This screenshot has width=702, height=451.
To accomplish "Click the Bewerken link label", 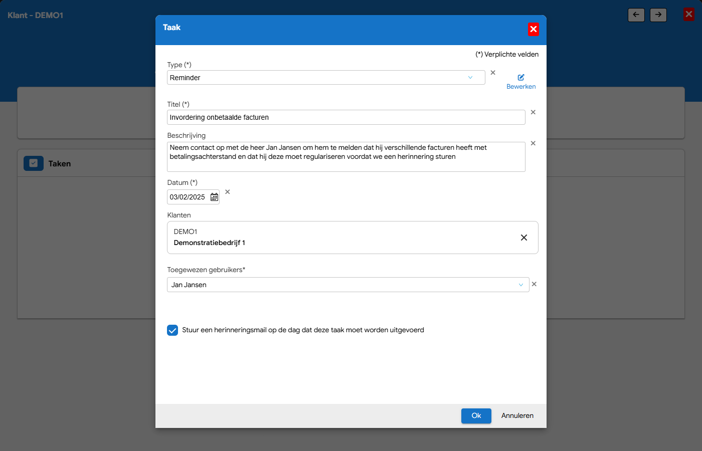I will (521, 87).
